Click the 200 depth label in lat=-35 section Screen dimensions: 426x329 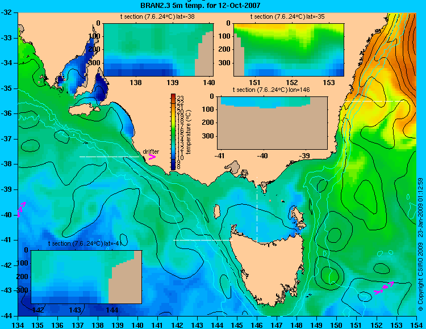[225, 49]
